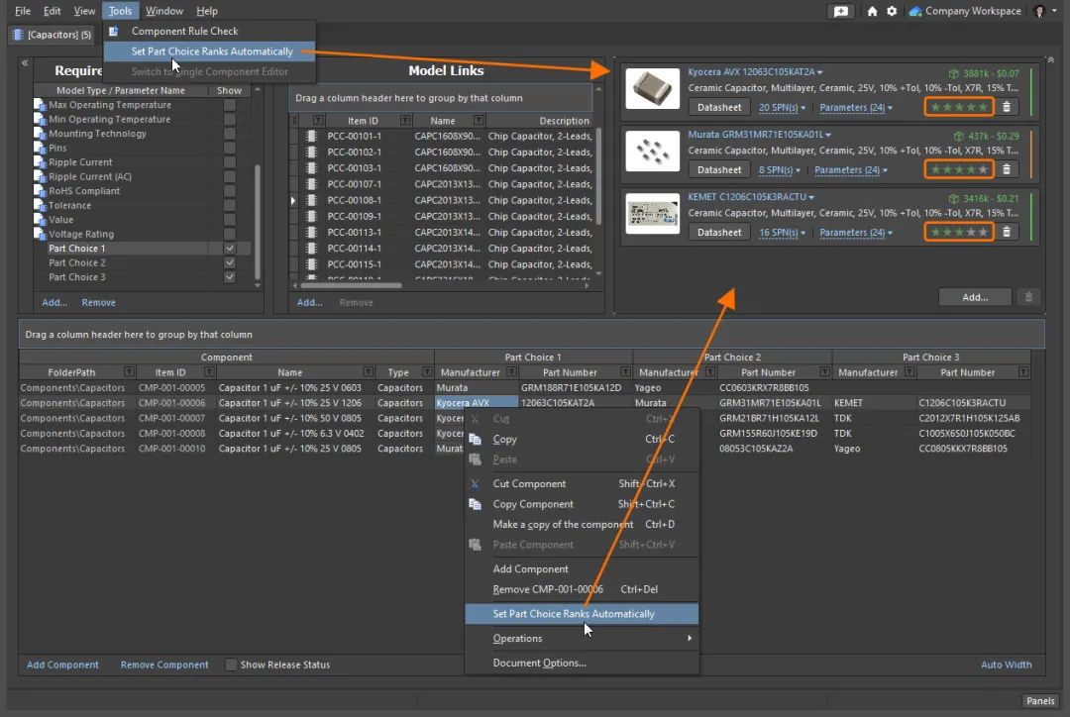This screenshot has height=717, width=1070.
Task: Set Murata star rating to five stars
Action: pos(983,170)
